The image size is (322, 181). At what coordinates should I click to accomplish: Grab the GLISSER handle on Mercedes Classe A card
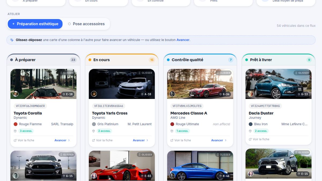pyautogui.click(x=224, y=73)
